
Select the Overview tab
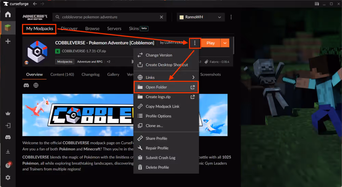coord(35,74)
